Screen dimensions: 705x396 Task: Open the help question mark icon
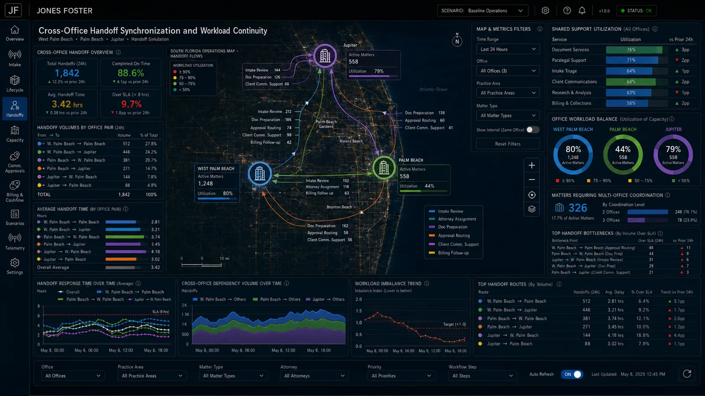(x=567, y=11)
